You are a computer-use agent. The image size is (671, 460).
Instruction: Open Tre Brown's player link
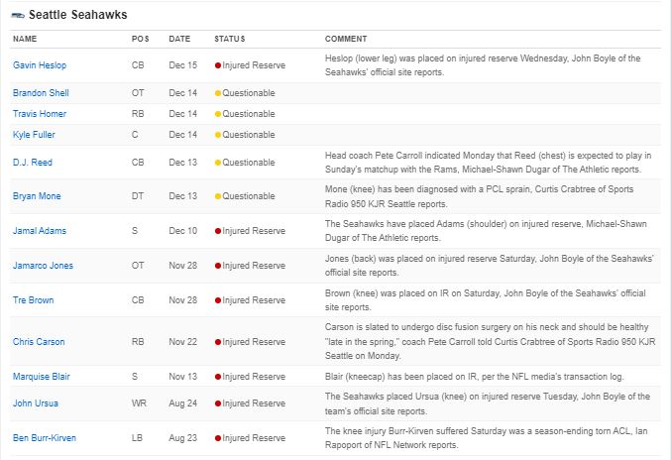34,300
